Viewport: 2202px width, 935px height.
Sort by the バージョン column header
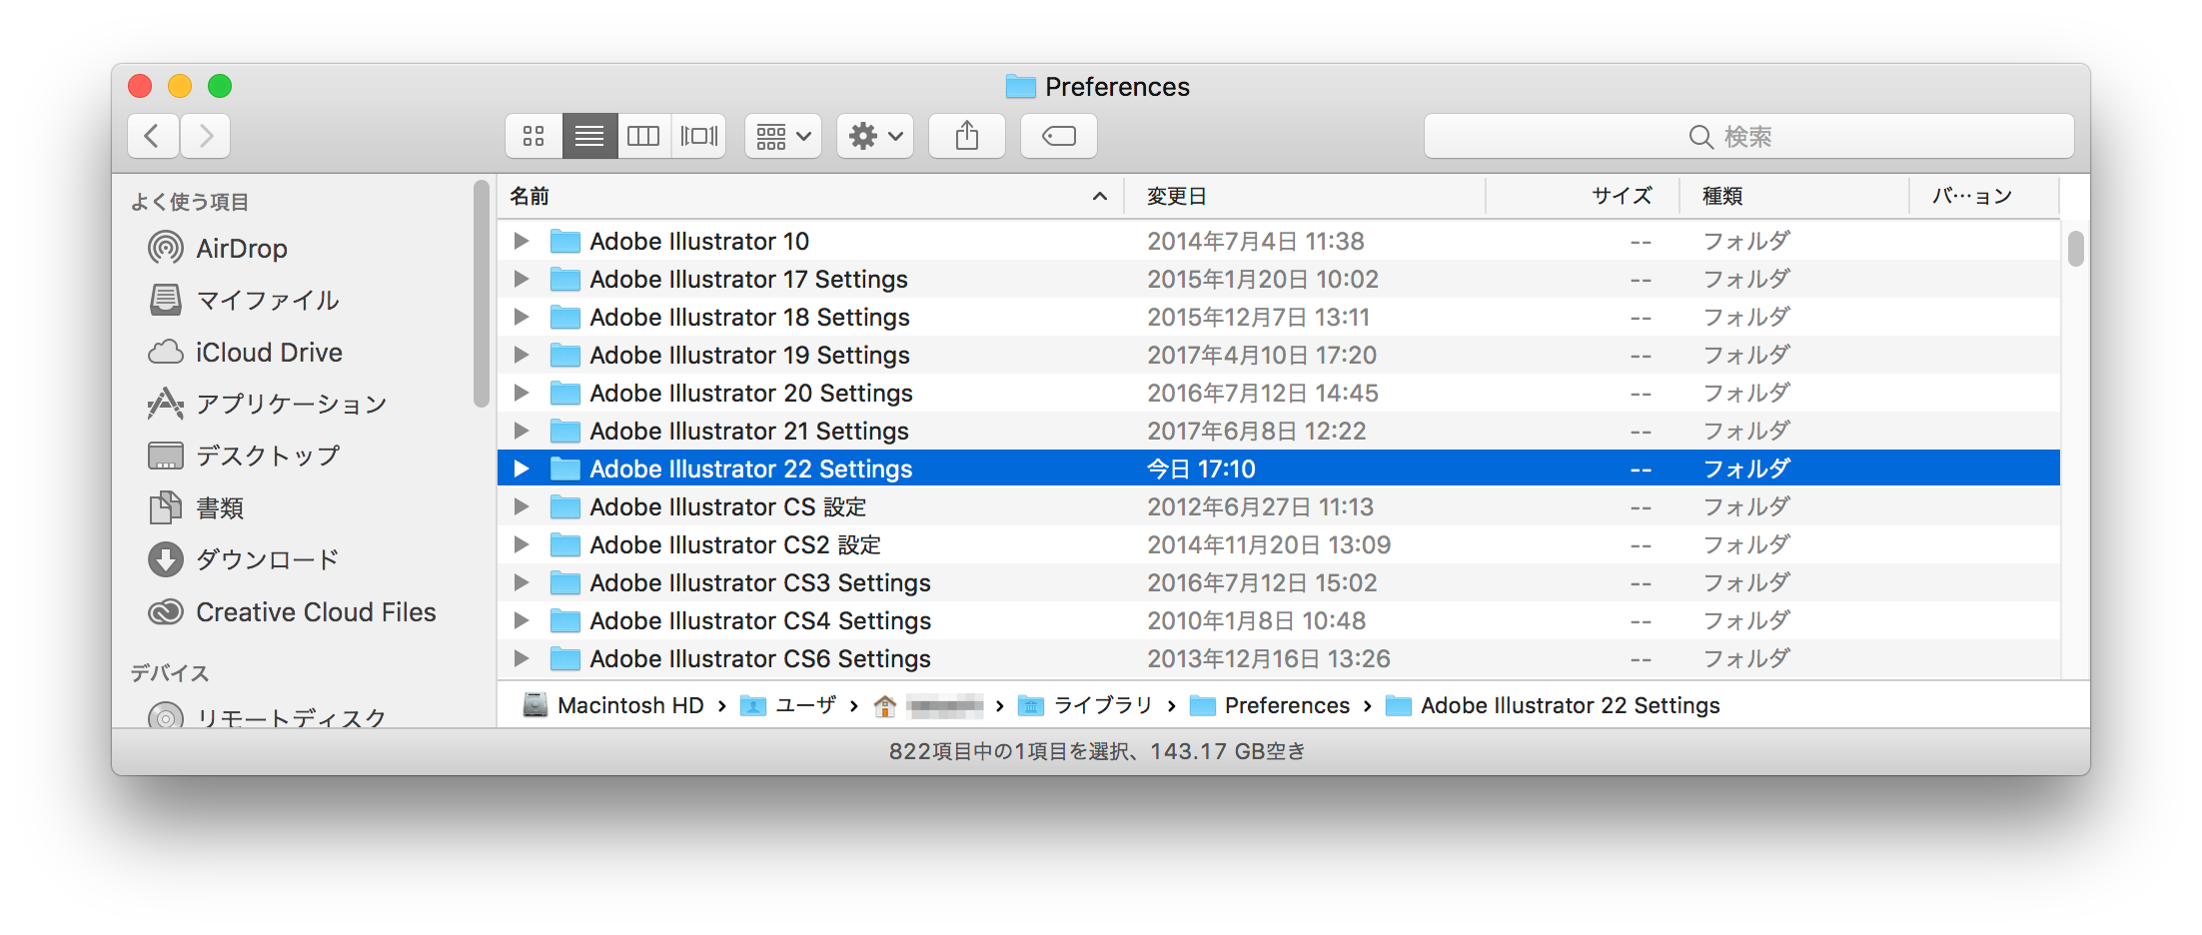coord(1984,196)
